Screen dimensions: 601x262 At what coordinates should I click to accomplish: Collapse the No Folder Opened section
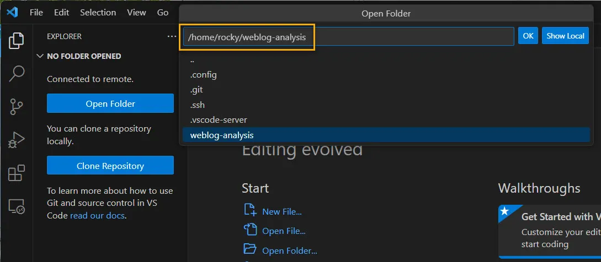pyautogui.click(x=40, y=56)
